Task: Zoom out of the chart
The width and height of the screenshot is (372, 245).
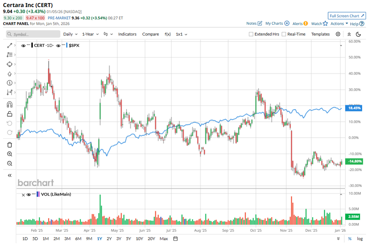Action: (x=9, y=164)
